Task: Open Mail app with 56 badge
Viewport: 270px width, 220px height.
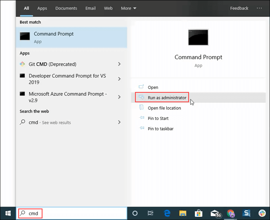Action: coord(216,214)
